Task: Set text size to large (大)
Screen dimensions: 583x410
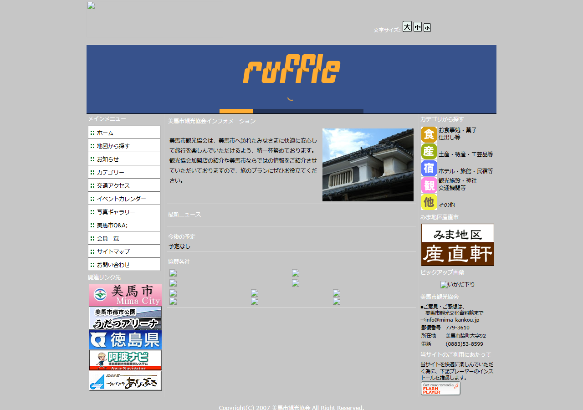Action: pos(407,26)
